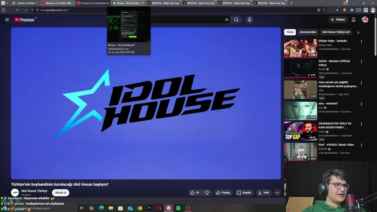Switch to the Medcezir 52. Bölüm tab
This screenshot has width=377, height=212.
pos(58,3)
